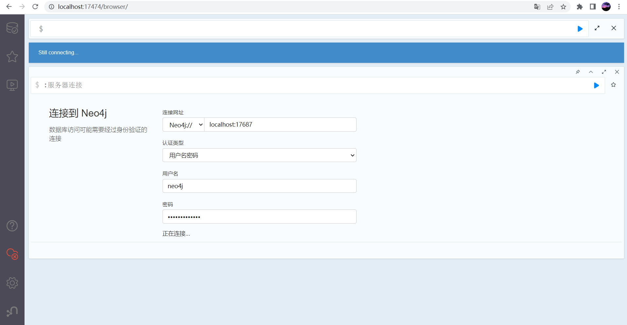Rerun the :服务器连接 frame command

[x=596, y=85]
